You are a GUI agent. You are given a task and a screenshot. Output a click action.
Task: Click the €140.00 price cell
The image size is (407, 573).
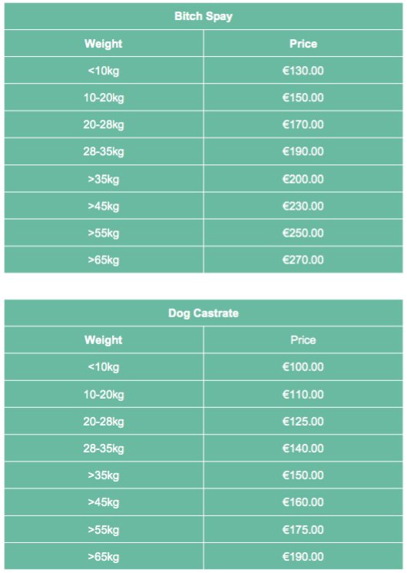click(x=303, y=449)
